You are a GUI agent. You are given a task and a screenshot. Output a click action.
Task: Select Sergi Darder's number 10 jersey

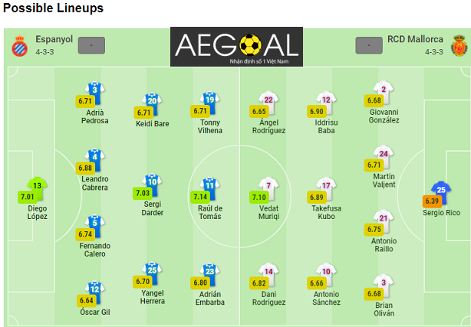(152, 185)
